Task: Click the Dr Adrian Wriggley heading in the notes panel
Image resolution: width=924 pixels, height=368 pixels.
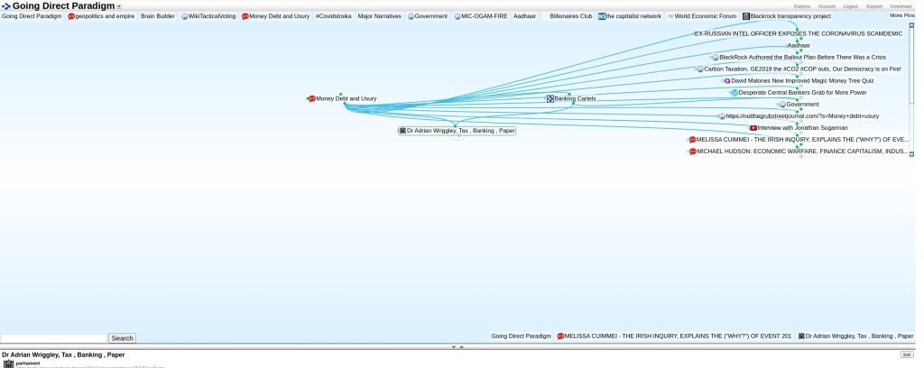Action: 63,355
